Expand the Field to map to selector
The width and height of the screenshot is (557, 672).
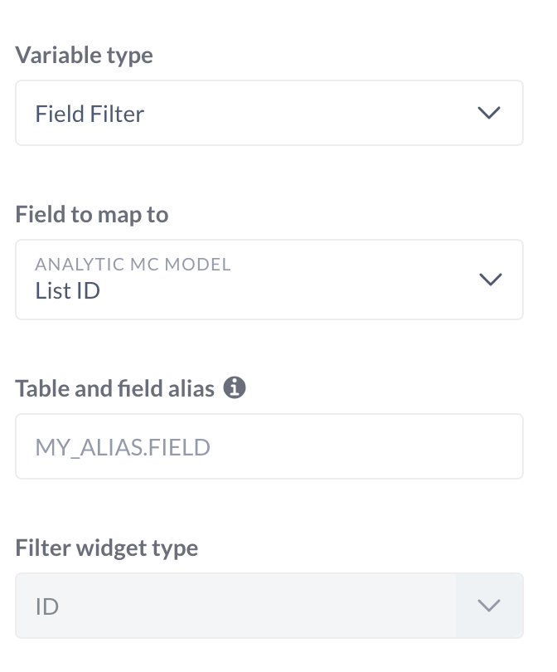coord(269,280)
